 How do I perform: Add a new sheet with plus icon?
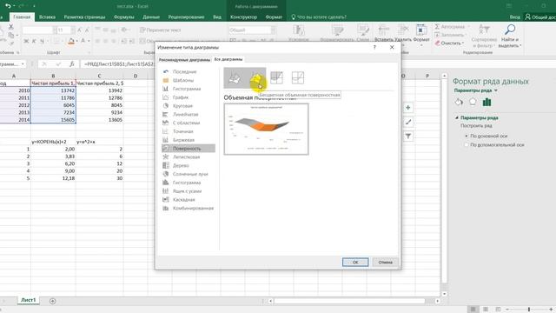(x=52, y=301)
